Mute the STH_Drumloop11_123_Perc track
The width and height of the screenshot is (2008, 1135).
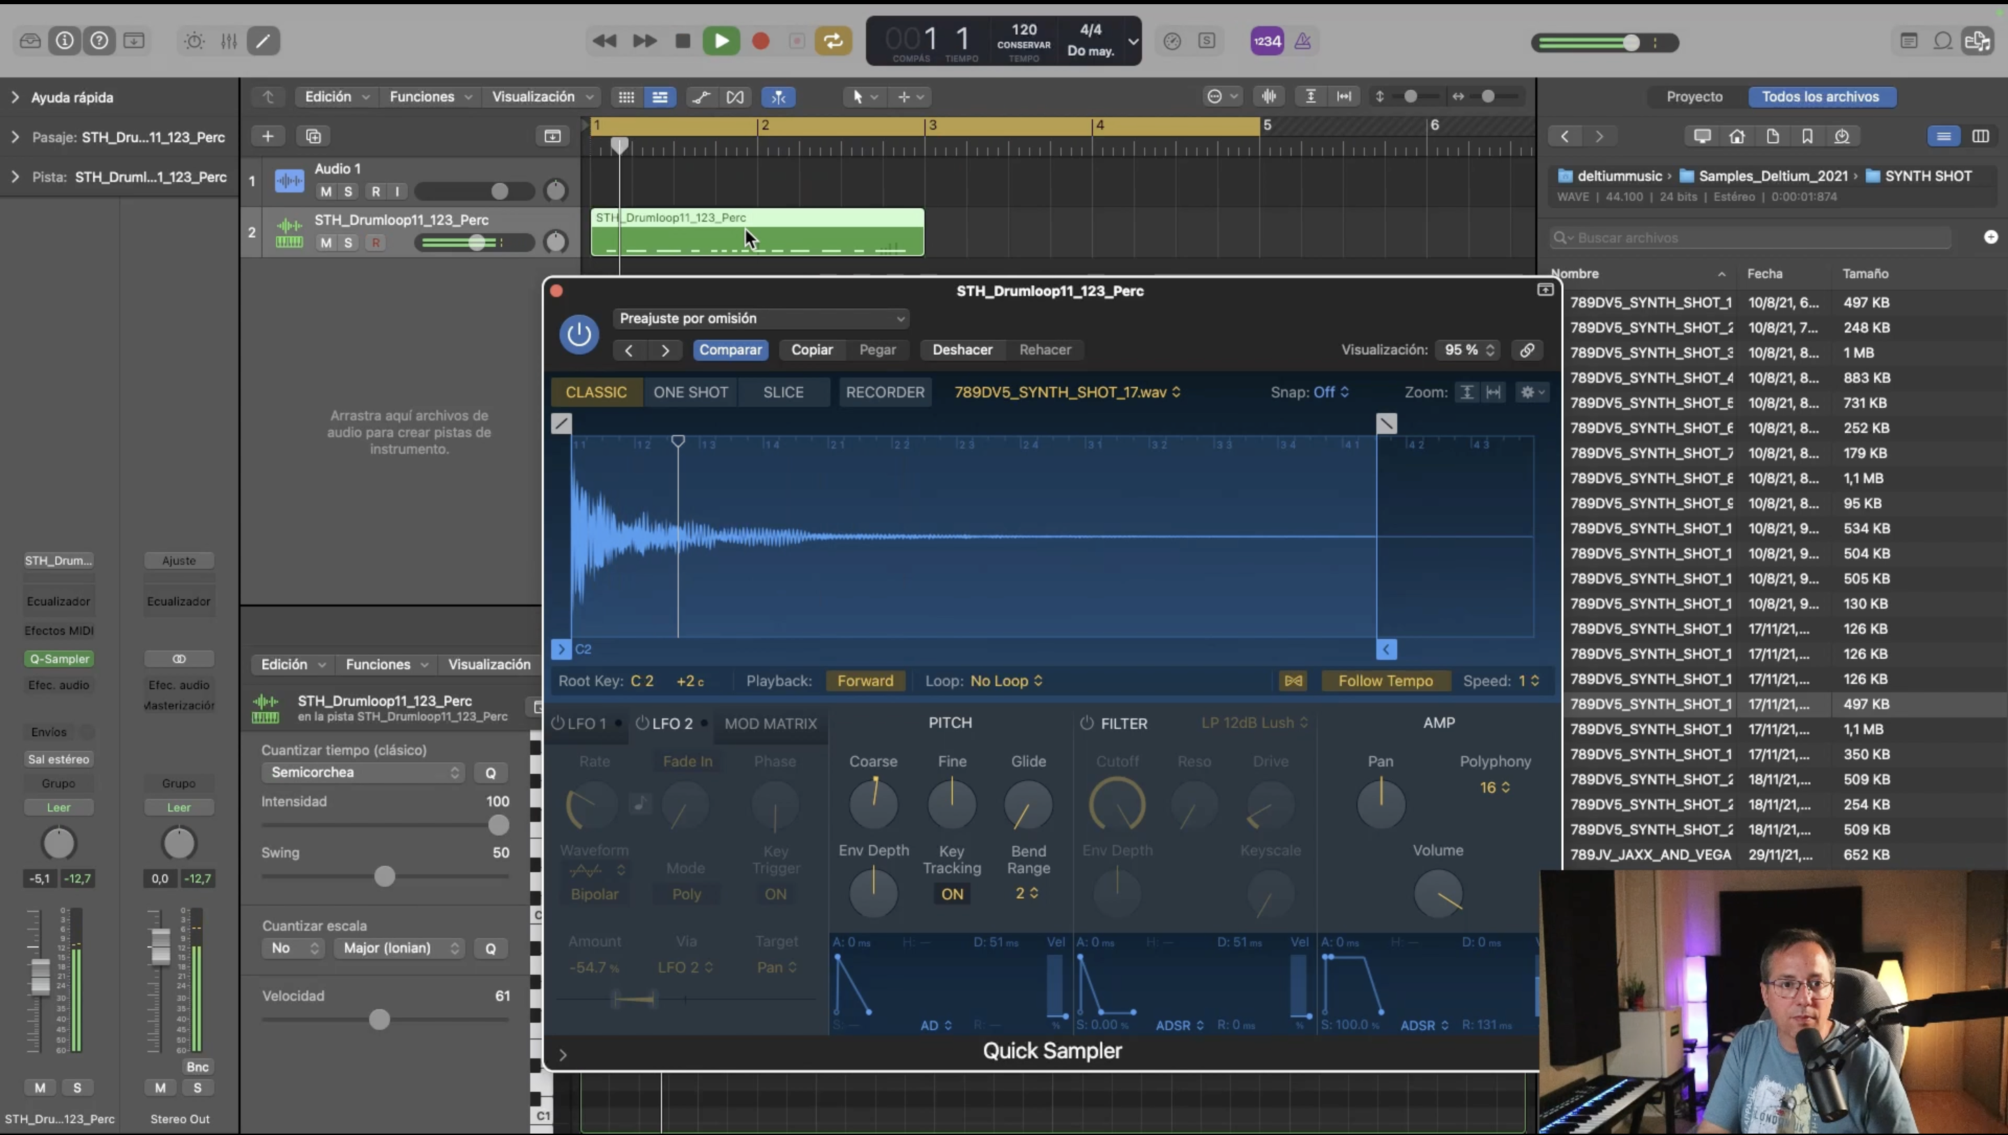click(x=326, y=243)
